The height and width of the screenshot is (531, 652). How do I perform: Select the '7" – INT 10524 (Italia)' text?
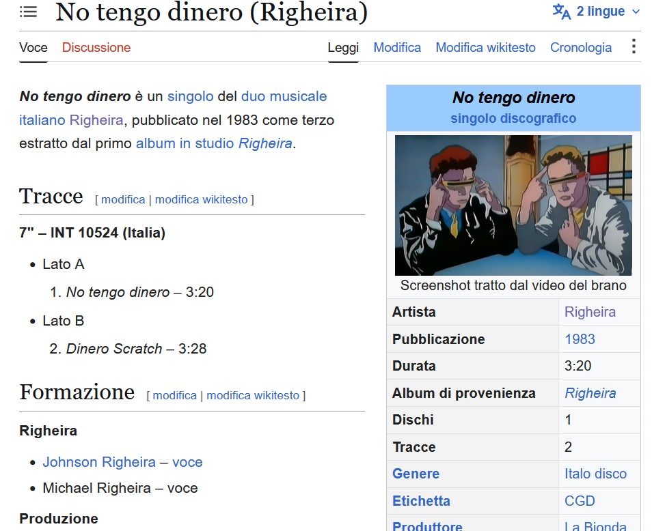coord(92,233)
